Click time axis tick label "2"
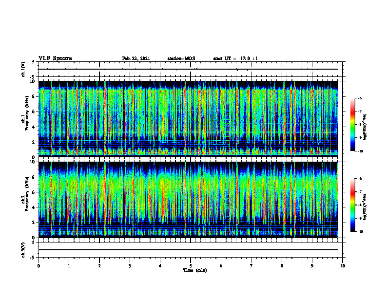Viewport: 386px width, 298px height. (99, 266)
